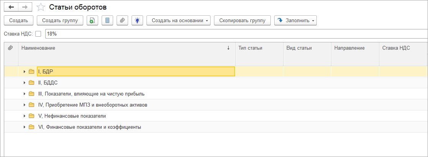Click the Создать button
Viewport: 428px width, 157px height.
coord(18,20)
